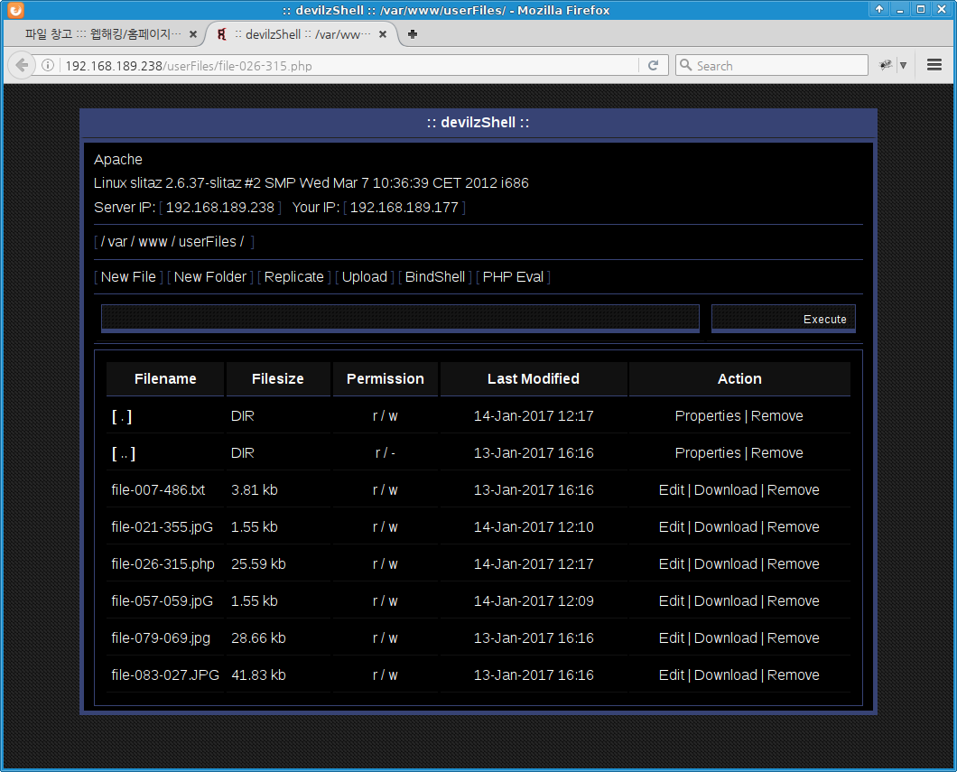
Task: Download file-026-315.php
Action: (x=726, y=564)
